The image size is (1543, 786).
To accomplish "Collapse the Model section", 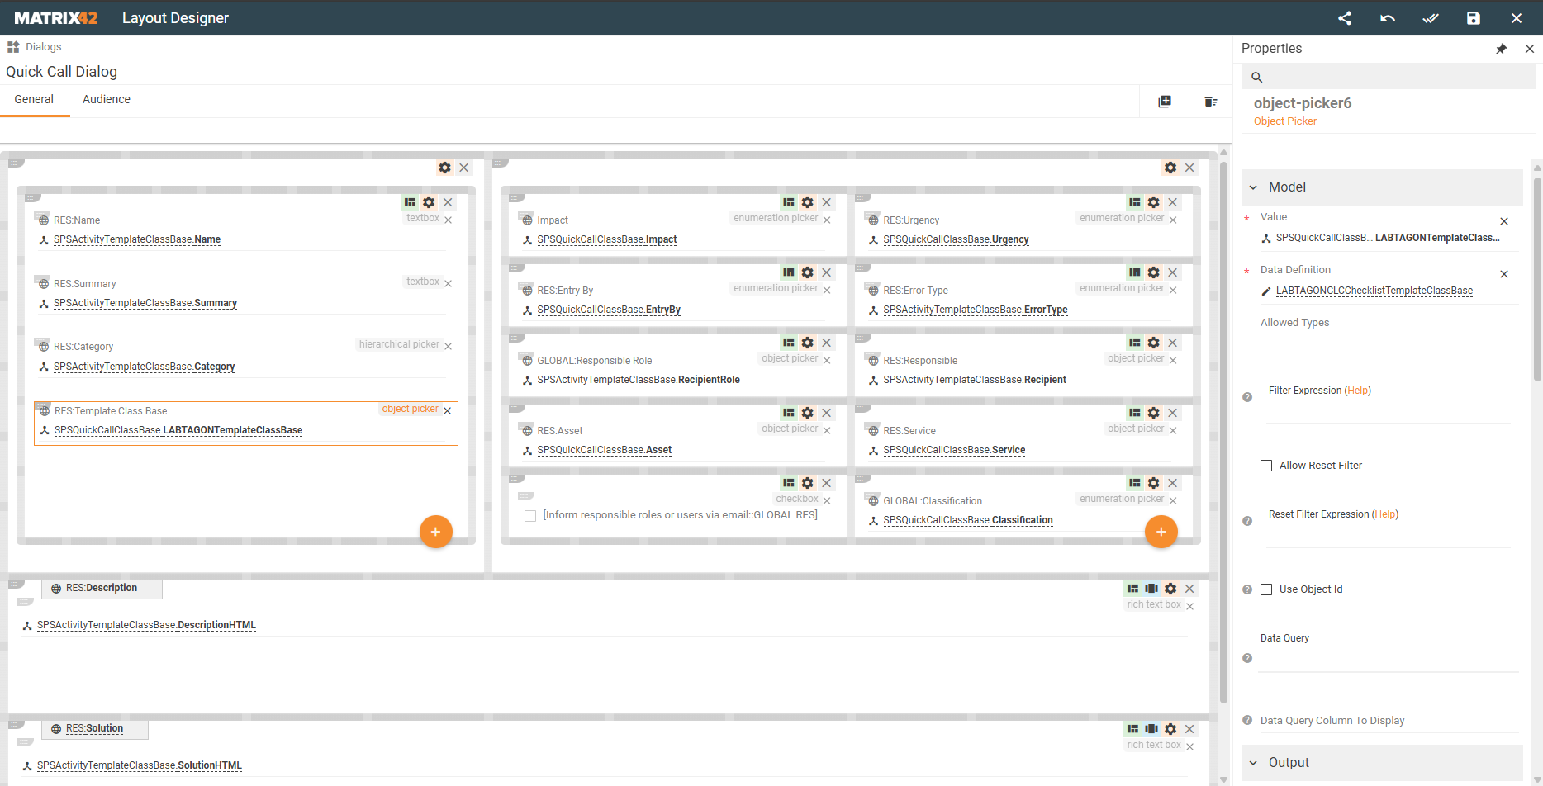I will [x=1253, y=187].
